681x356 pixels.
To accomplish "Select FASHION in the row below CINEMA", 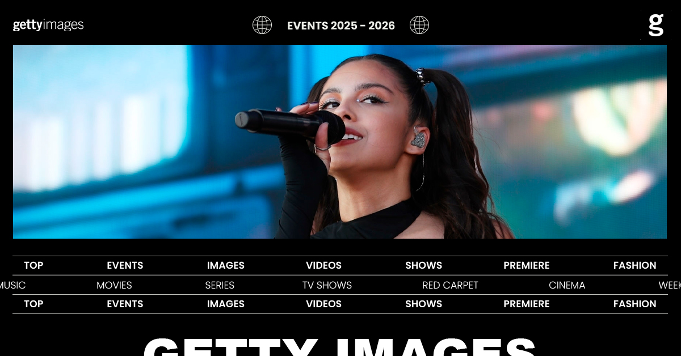I will (x=634, y=304).
